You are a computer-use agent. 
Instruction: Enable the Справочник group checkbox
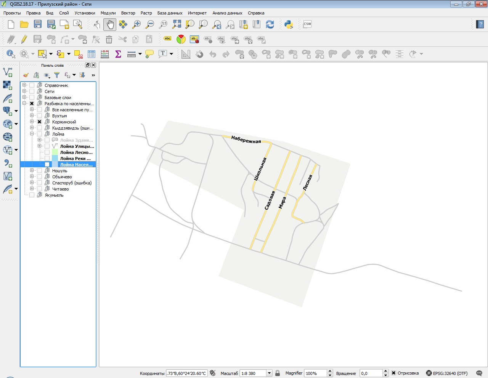coord(32,85)
